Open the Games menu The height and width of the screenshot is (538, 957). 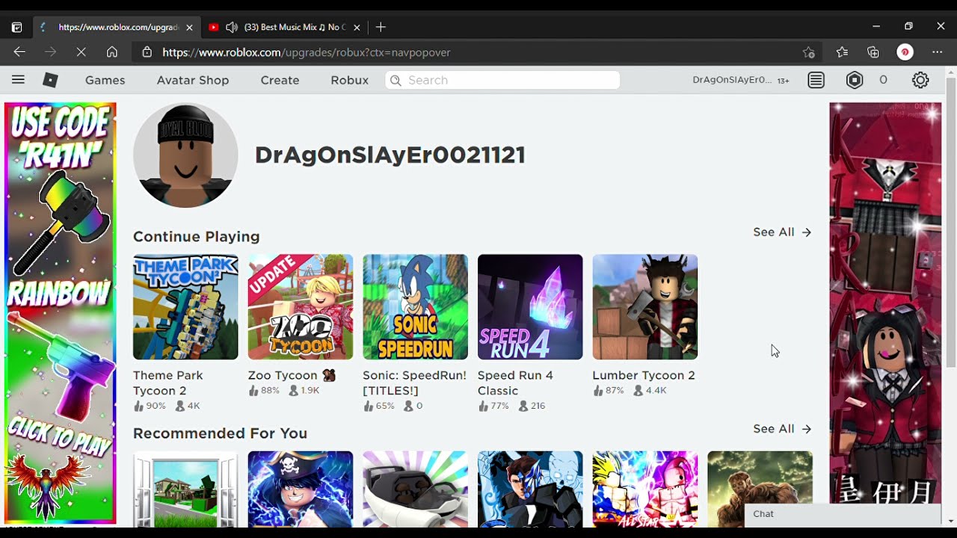tap(105, 80)
